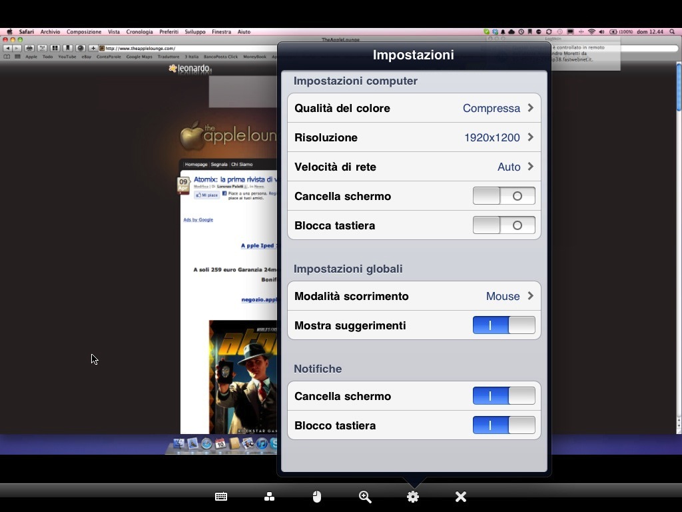The image size is (682, 512).
Task: Toggle Cancella schermo under Impostazioni computer
Action: [504, 196]
